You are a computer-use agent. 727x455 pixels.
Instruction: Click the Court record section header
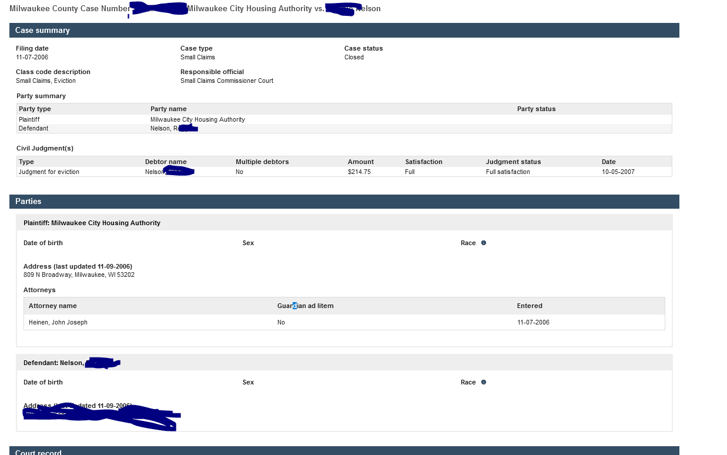pos(344,451)
